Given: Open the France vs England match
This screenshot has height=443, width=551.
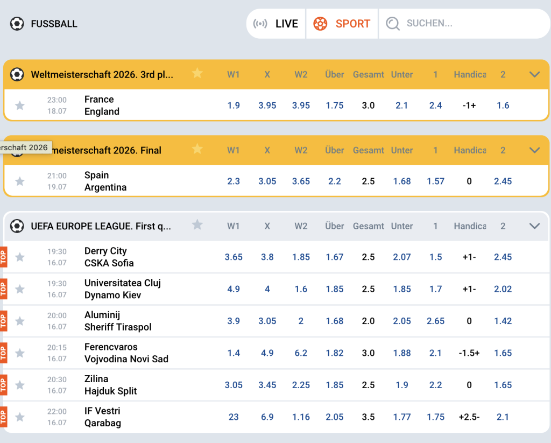Looking at the screenshot, I should click(102, 105).
